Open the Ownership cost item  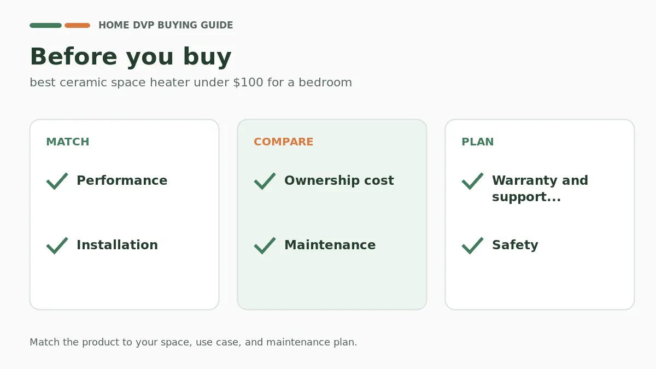click(x=339, y=181)
